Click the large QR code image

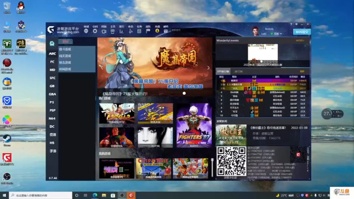tap(231, 161)
